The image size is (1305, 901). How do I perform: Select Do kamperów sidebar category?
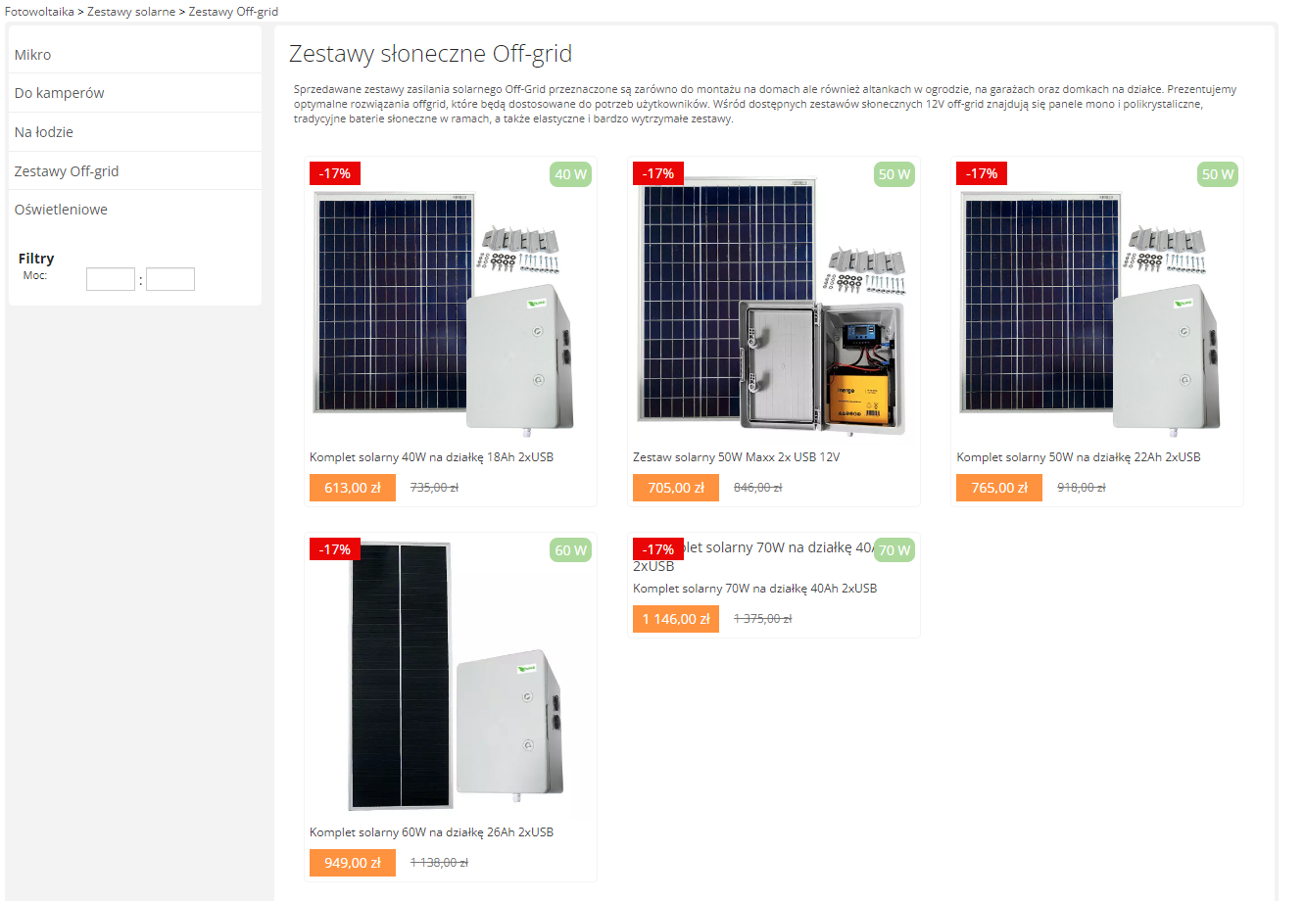point(60,93)
